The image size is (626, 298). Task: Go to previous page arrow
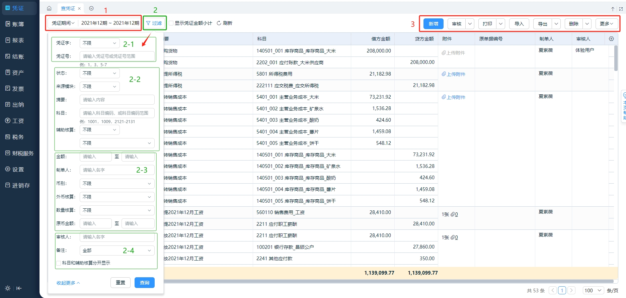553,290
